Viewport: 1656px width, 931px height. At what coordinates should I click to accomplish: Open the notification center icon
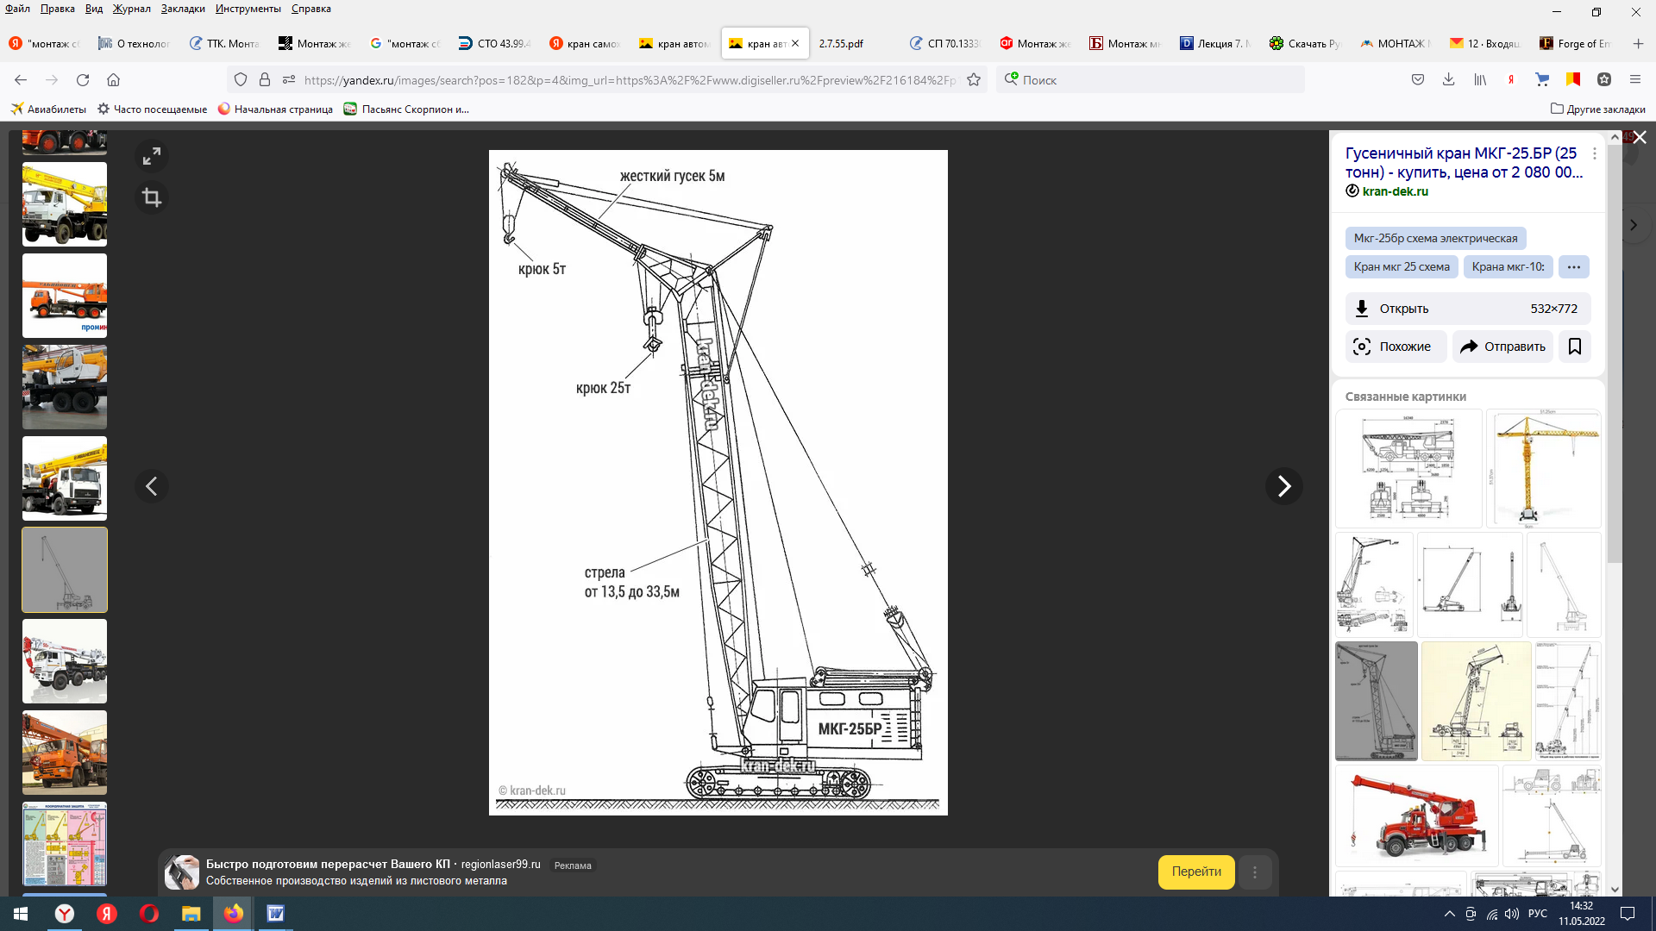1628,914
